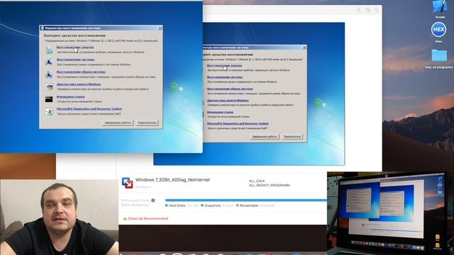Open "Восстановление образа системы" in background VM window
Screen dimensions: 454x255
230,89
